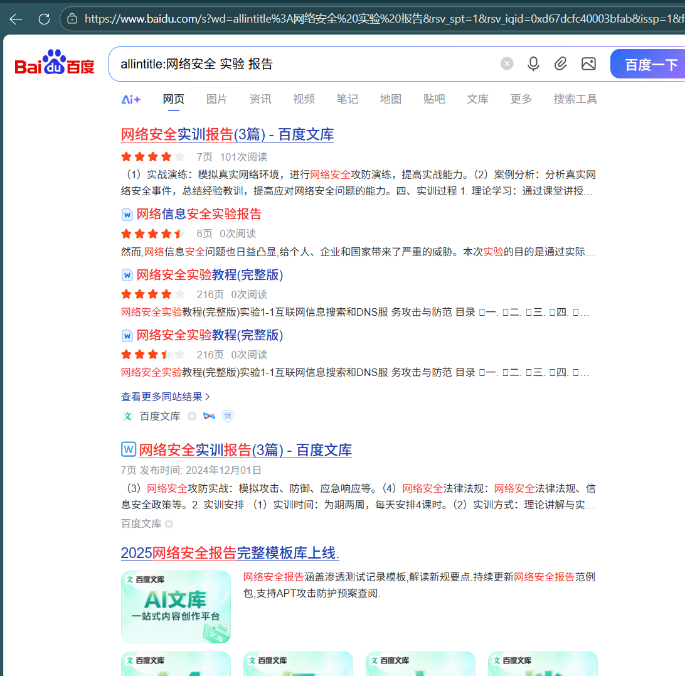Image resolution: width=685 pixels, height=676 pixels.
Task: Click the site security icon in the address bar
Action: coord(72,19)
